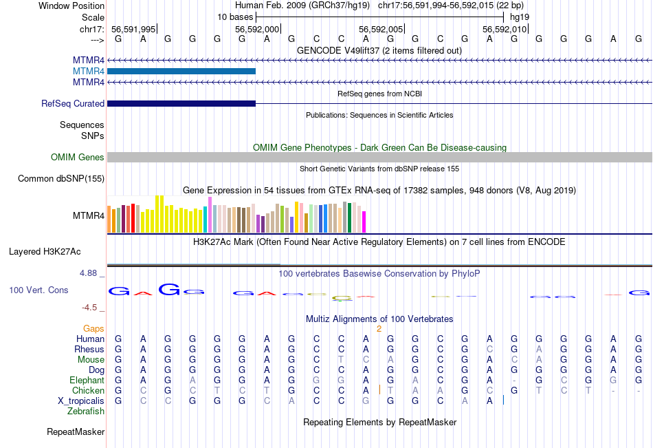Open the '100 vertebrates Basewise Conservation by PhyloP' title
653x448 pixels.
click(x=379, y=274)
